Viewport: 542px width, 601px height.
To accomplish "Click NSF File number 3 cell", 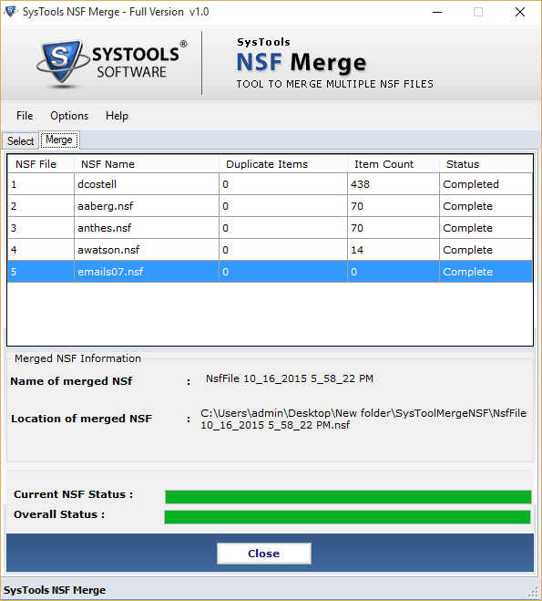I will (41, 228).
